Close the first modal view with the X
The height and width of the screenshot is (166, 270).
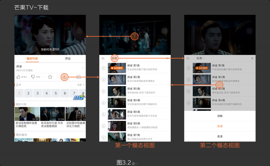pyautogui.click(x=167, y=58)
